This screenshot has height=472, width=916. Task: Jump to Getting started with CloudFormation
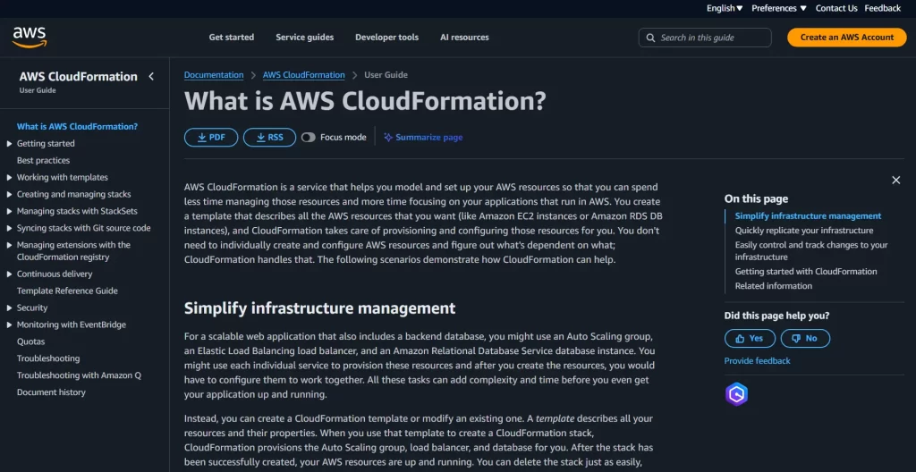pyautogui.click(x=806, y=272)
